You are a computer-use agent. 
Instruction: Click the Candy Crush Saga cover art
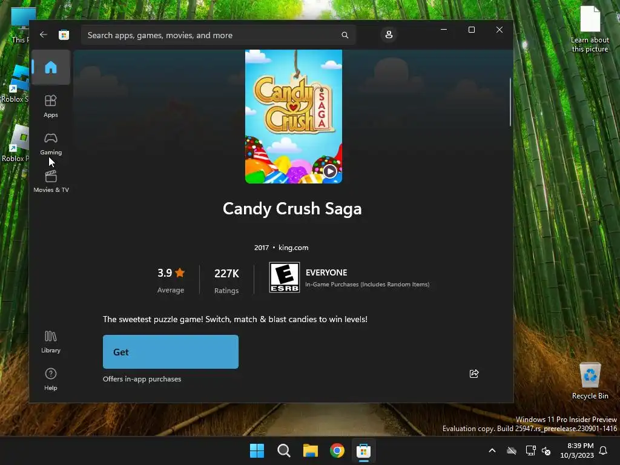[x=294, y=116]
